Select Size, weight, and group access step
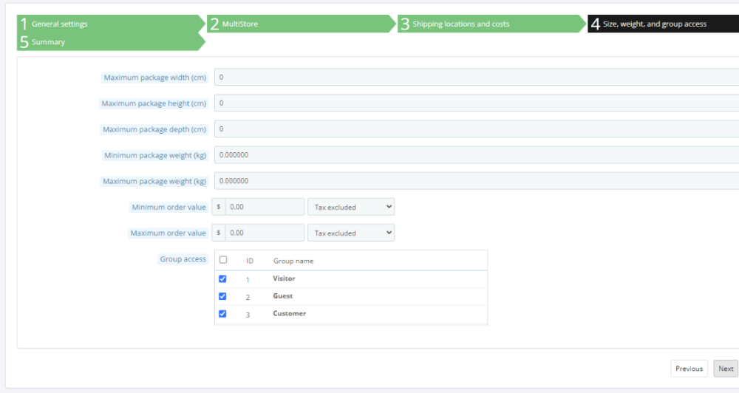The image size is (739, 393). 661,24
